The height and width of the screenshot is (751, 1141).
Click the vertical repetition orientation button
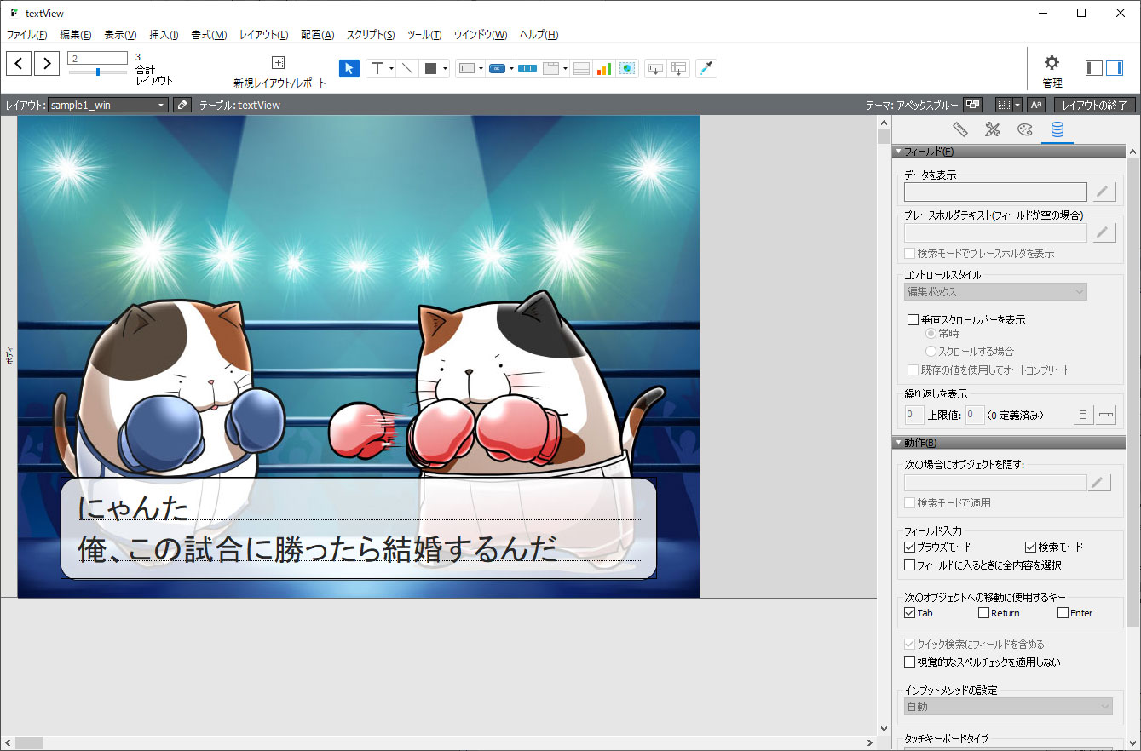(x=1082, y=416)
